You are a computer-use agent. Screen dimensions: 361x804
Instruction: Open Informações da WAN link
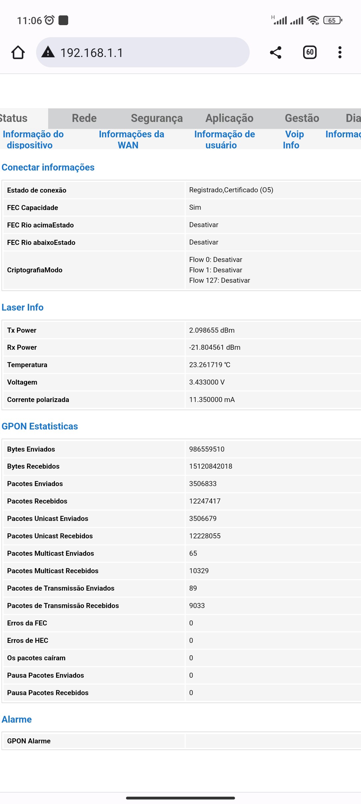click(131, 139)
